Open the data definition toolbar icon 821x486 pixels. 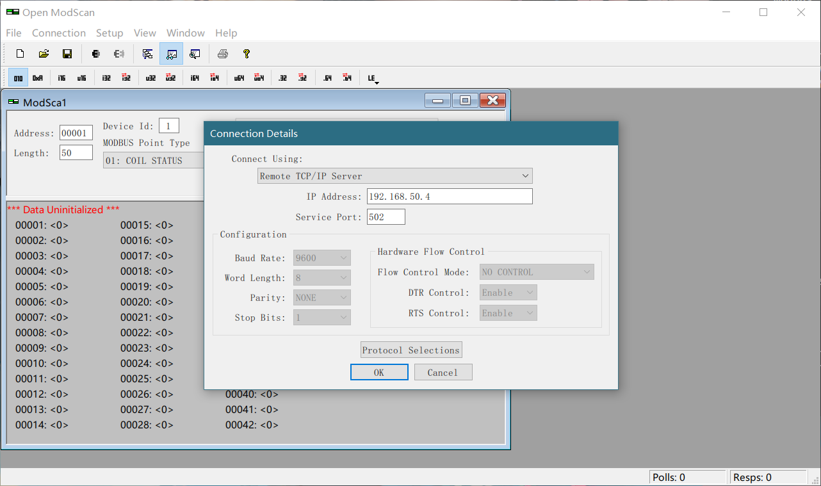[147, 54]
